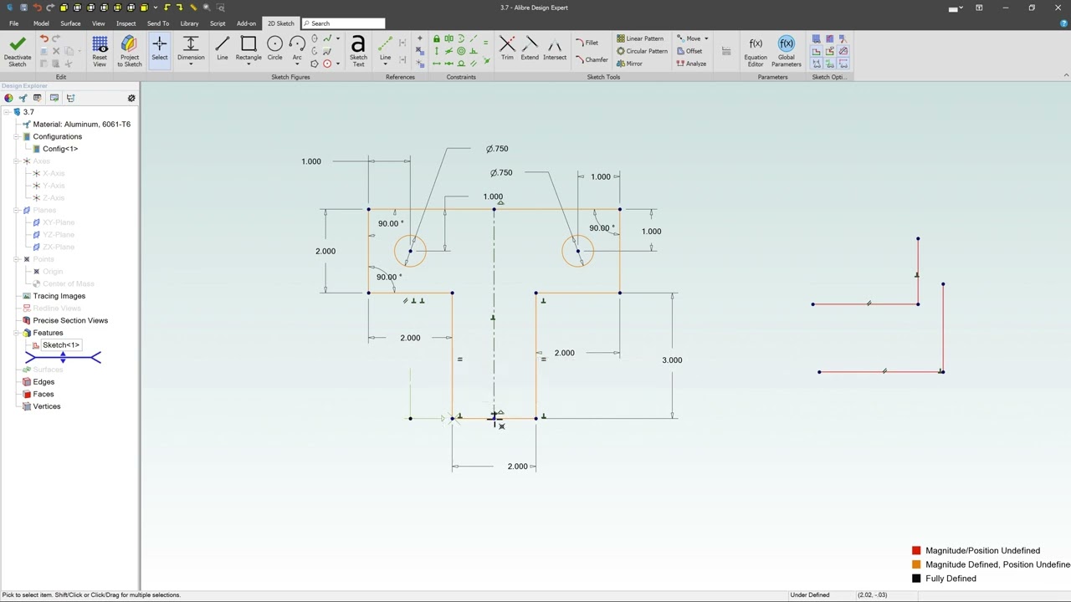The width and height of the screenshot is (1071, 602).
Task: Activate the Sketch Text tool
Action: point(358,51)
